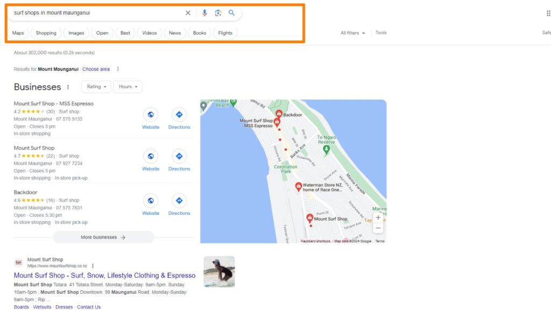Zoom out on the map with minus
The height and width of the screenshot is (310, 551).
click(x=378, y=228)
